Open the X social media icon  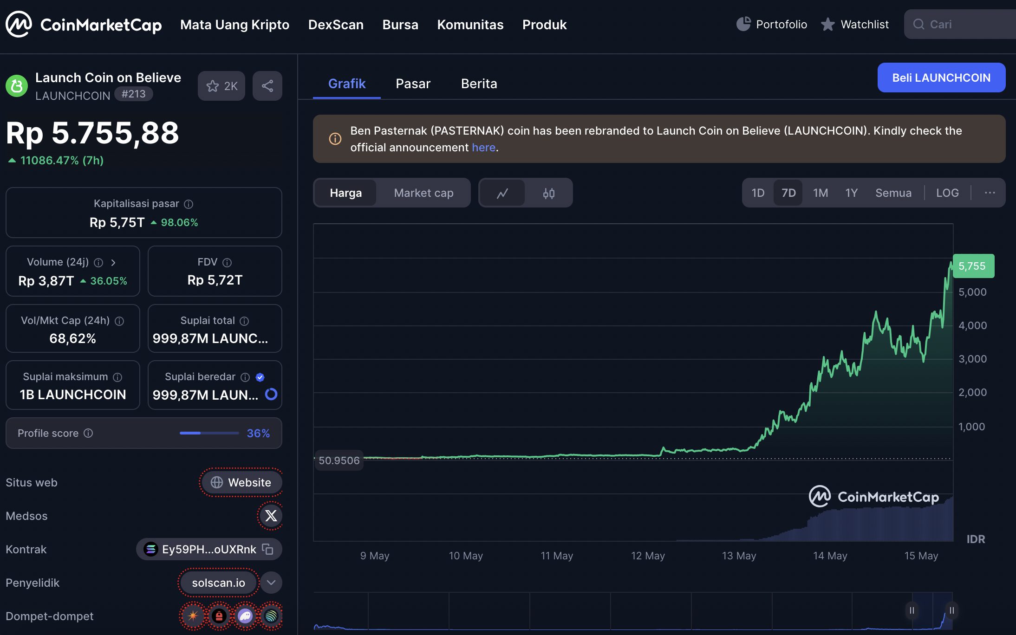pos(271,516)
